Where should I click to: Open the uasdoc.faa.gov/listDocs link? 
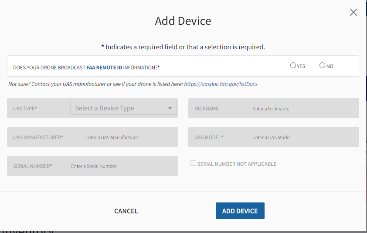coord(221,84)
